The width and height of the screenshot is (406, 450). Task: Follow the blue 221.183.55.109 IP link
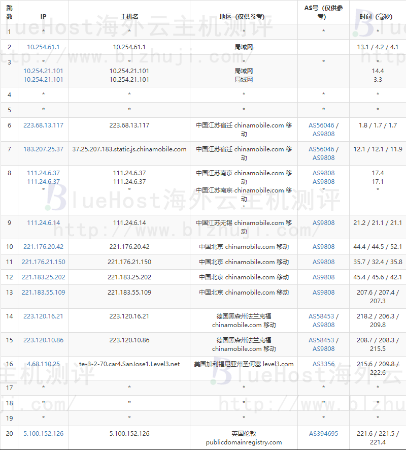pyautogui.click(x=43, y=292)
